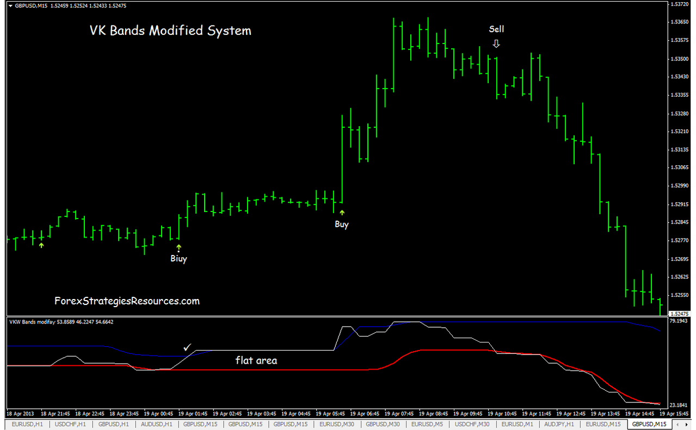Select the misspelled 'Biuy' text label
The height and width of the screenshot is (430, 696).
(x=178, y=259)
